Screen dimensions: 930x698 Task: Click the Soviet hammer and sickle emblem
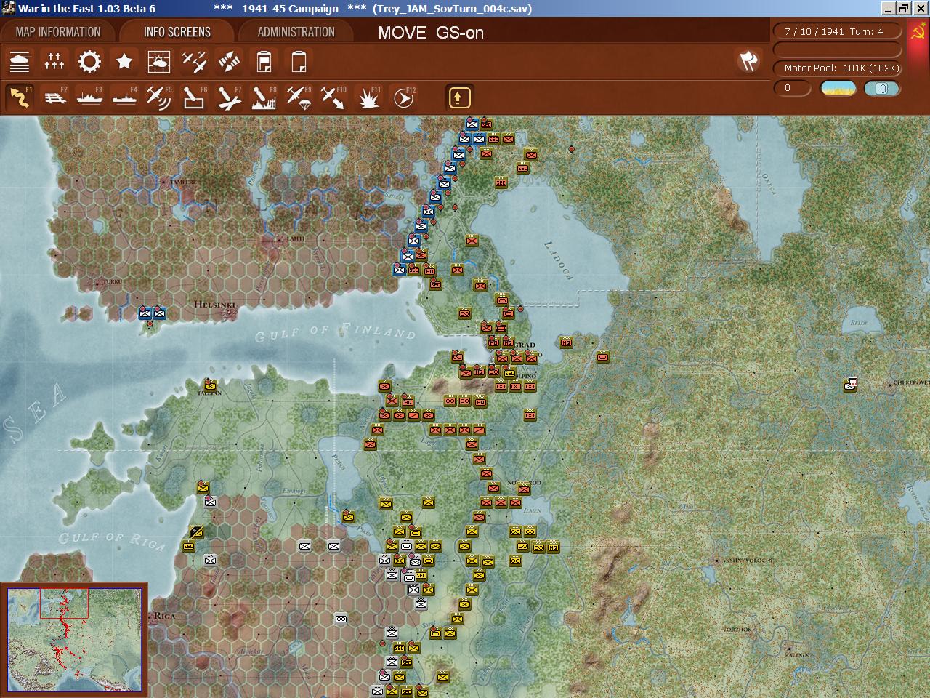click(918, 33)
